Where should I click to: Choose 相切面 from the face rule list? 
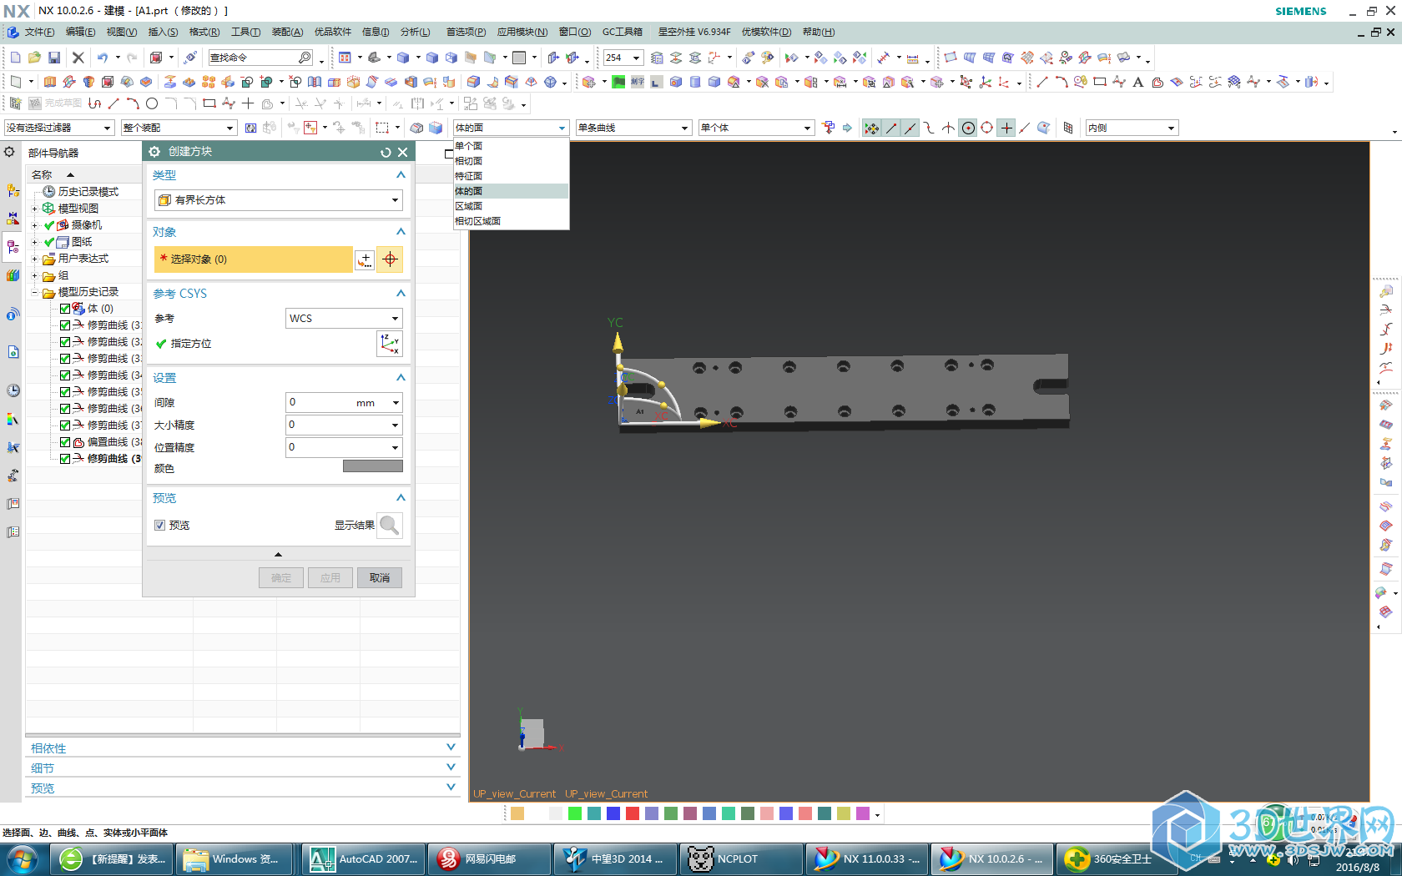pos(511,161)
